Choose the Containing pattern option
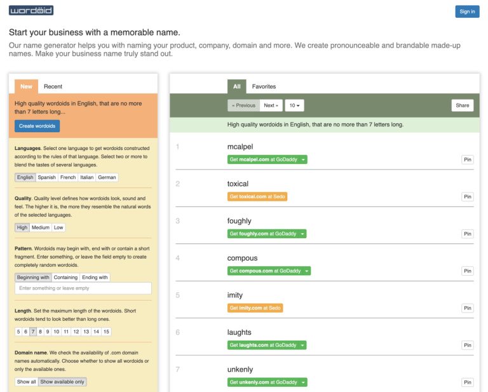The width and height of the screenshot is (488, 392). click(65, 278)
